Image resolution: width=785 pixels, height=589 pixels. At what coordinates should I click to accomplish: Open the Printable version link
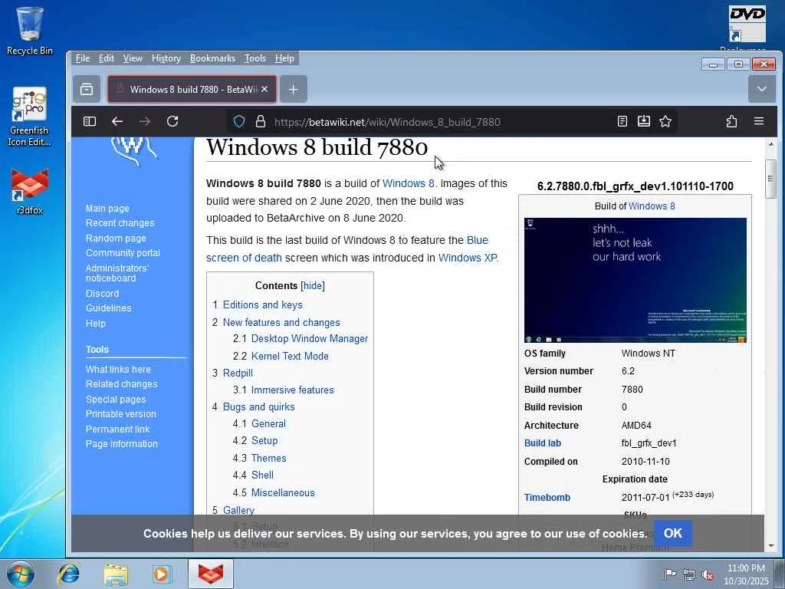120,414
